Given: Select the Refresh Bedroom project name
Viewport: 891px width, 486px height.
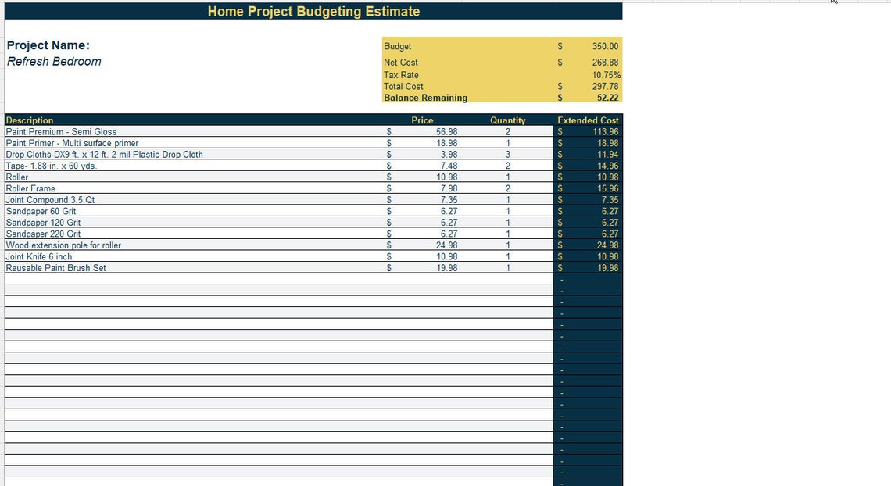Looking at the screenshot, I should click(53, 61).
